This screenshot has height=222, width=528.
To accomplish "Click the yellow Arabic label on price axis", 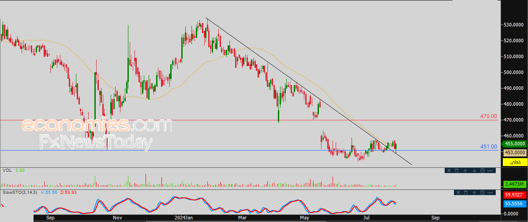I will click(515, 162).
